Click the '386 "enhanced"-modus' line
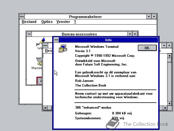This screenshot has height=131, width=174. pyautogui.click(x=93, y=108)
